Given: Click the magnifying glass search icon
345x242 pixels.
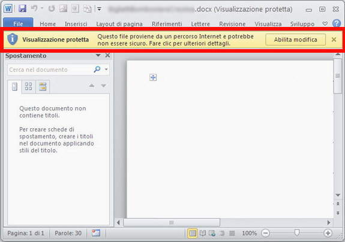Looking at the screenshot, I should [97, 69].
